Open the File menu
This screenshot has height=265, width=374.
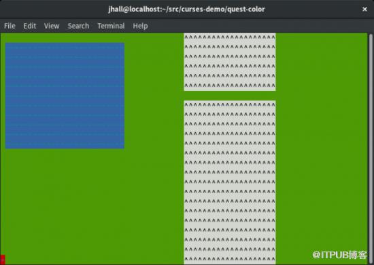[x=10, y=26]
